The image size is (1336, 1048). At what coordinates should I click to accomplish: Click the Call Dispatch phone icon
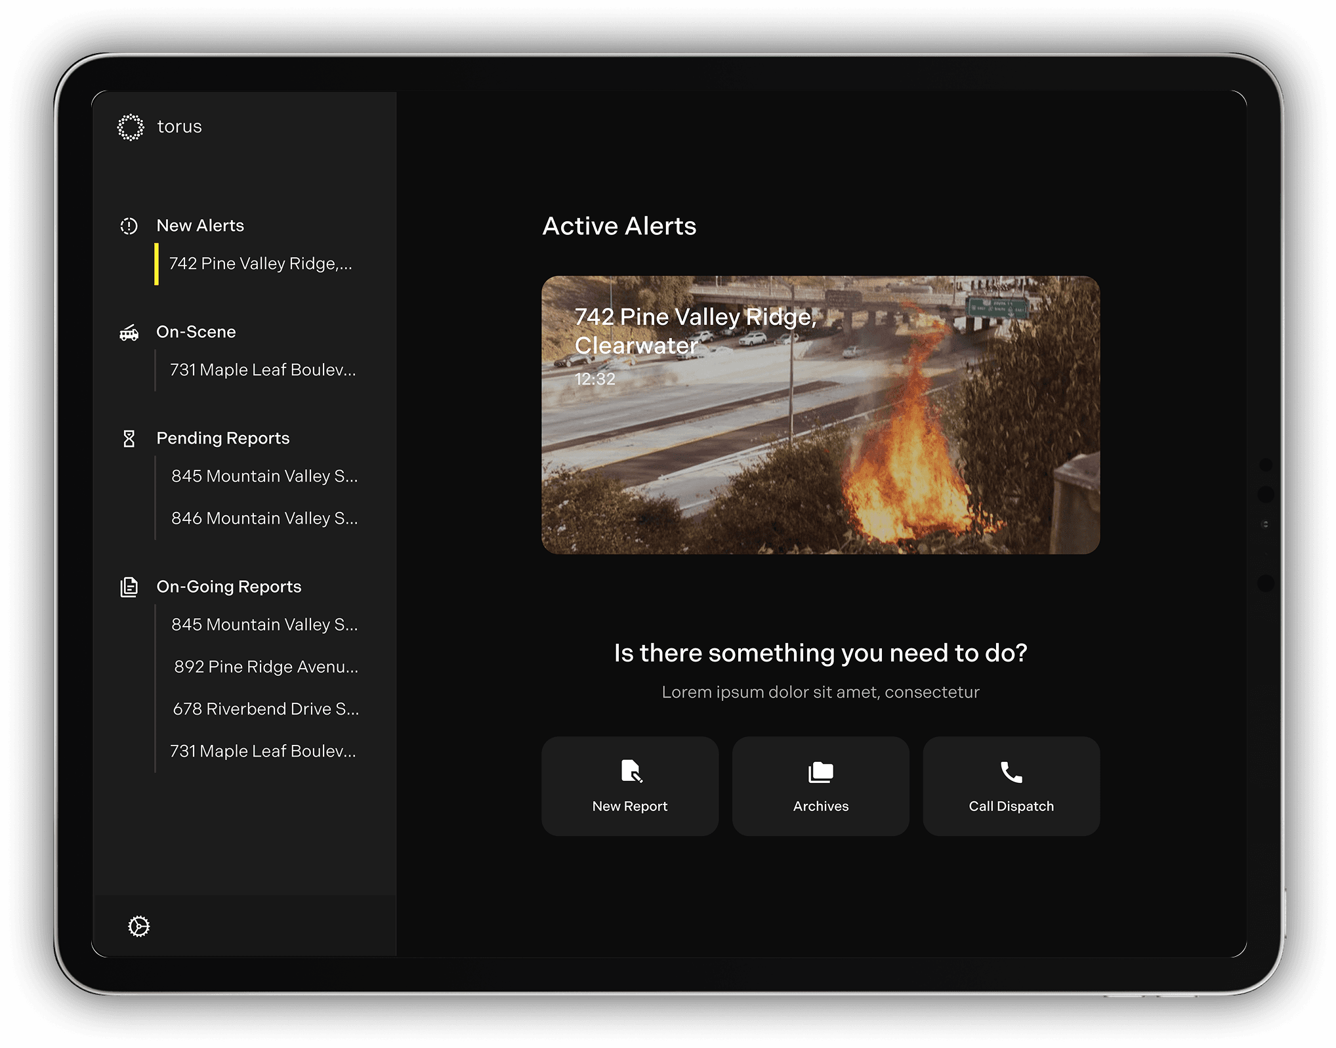coord(1011,772)
